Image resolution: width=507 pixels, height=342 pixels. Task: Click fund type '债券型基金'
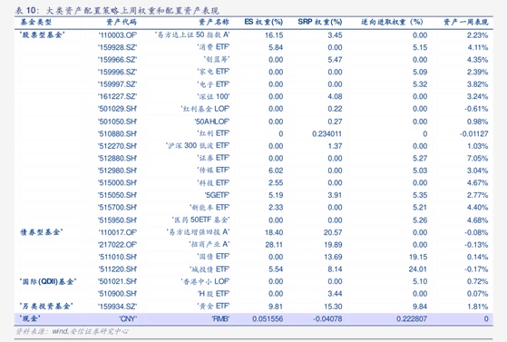click(41, 232)
